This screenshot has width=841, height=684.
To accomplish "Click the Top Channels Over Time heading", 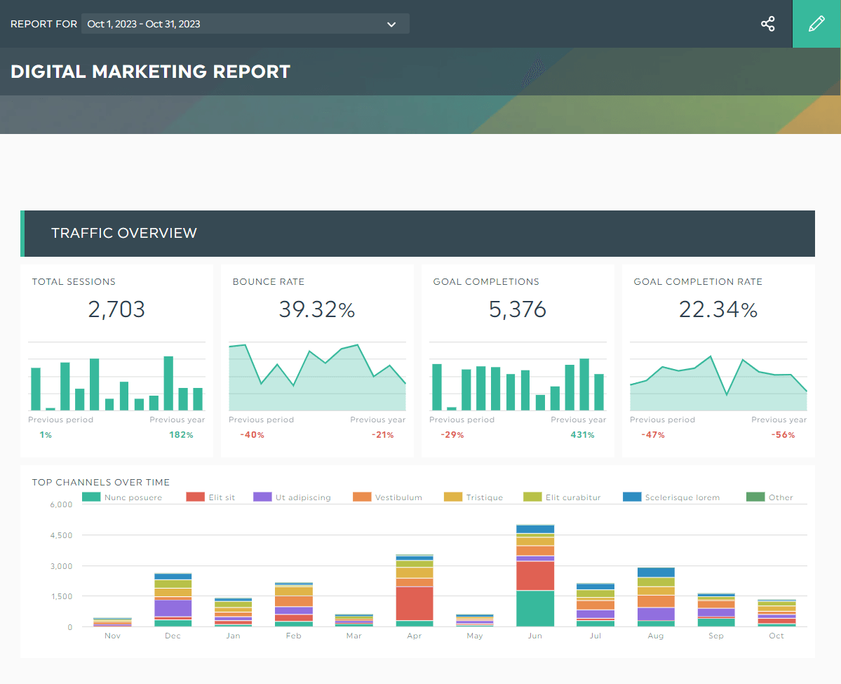I will (x=100, y=483).
